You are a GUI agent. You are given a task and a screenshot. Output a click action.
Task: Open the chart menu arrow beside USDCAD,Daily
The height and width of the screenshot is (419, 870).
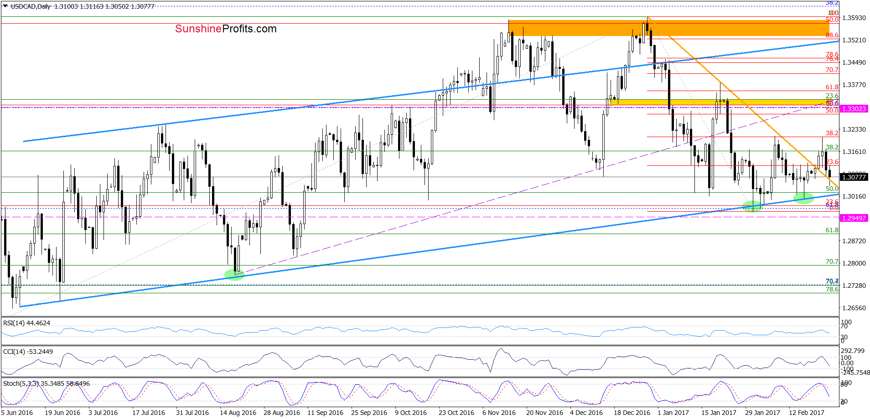(5, 6)
